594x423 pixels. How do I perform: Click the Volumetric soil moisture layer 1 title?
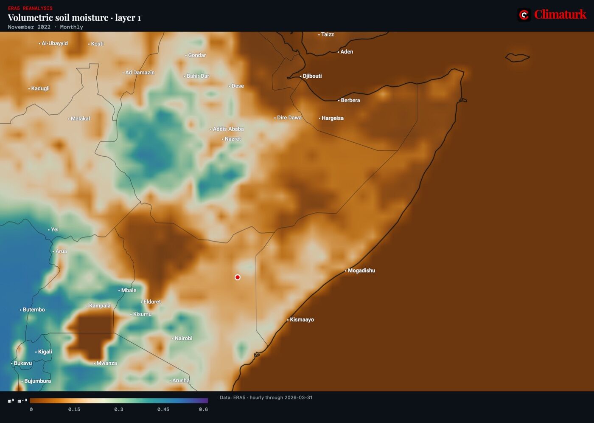tap(74, 17)
